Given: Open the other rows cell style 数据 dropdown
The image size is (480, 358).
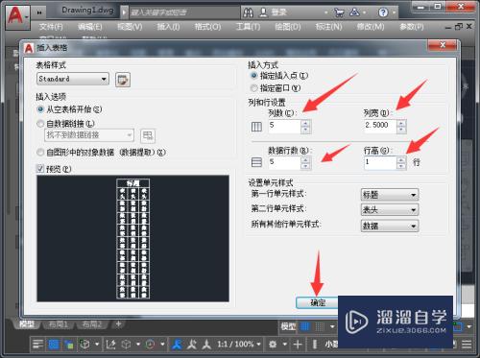Looking at the screenshot, I should (390, 226).
